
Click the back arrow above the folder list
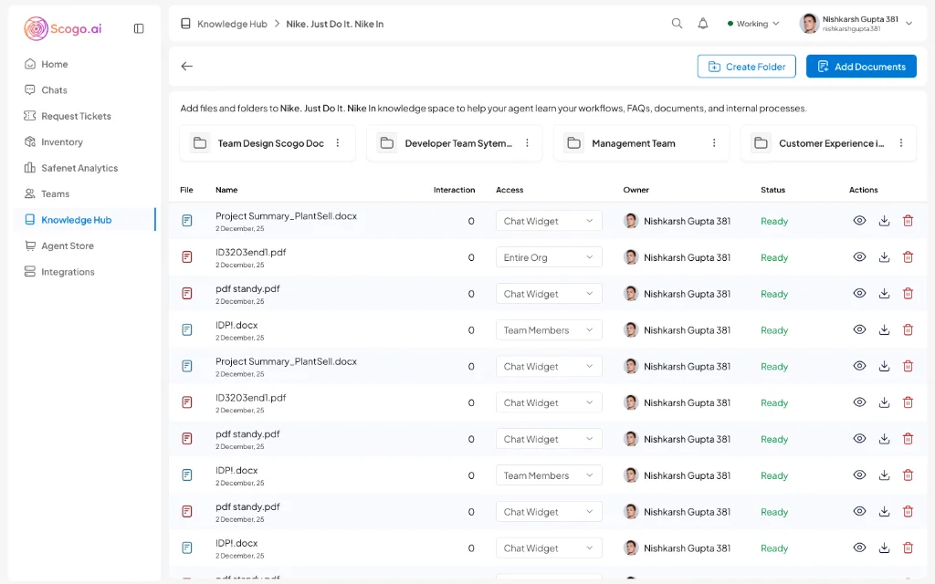pos(186,66)
